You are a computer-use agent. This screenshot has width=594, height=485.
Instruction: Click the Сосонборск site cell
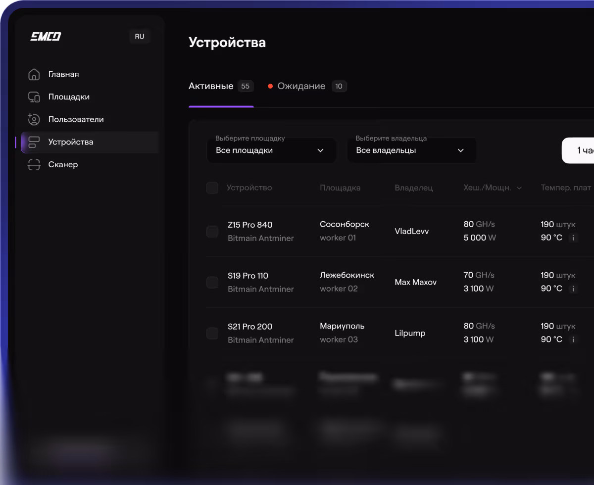click(x=345, y=224)
